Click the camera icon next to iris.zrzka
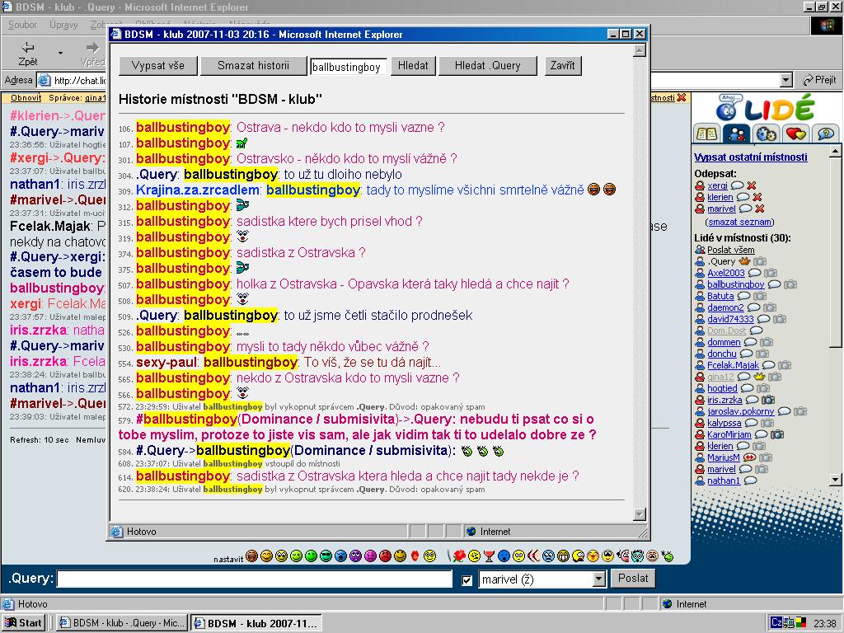 pos(768,400)
